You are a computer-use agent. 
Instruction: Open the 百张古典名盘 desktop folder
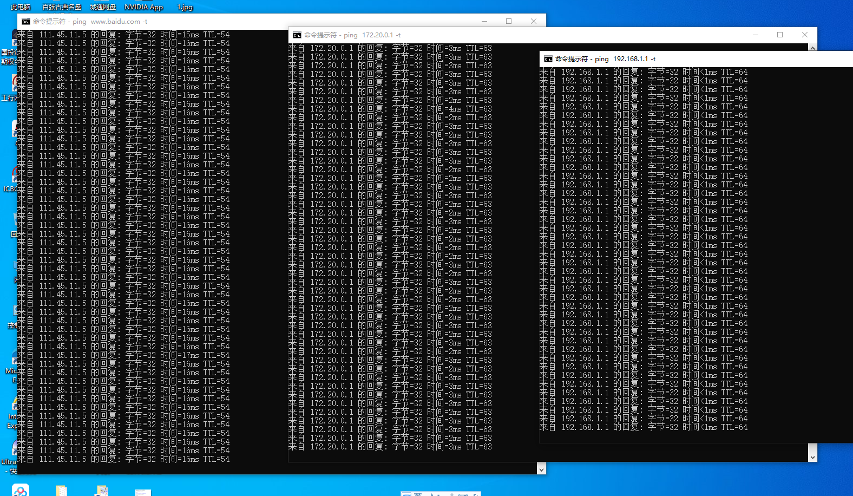coord(62,7)
